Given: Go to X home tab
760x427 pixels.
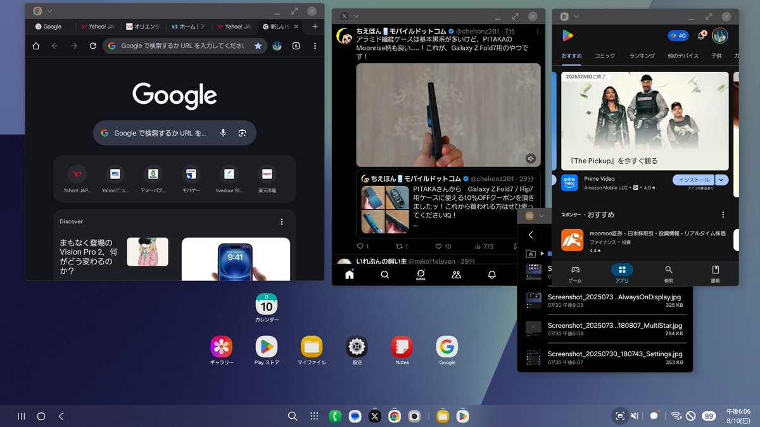Looking at the screenshot, I should tap(349, 275).
